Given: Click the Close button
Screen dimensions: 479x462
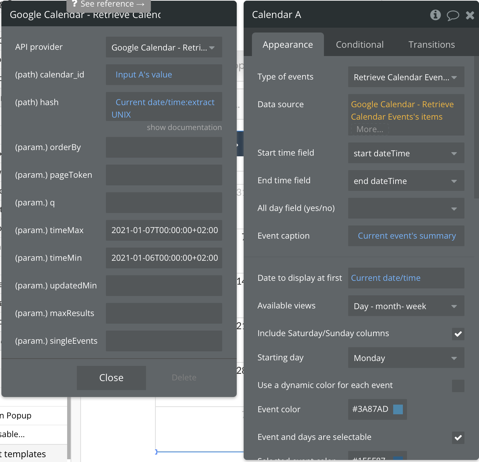Looking at the screenshot, I should [111, 378].
